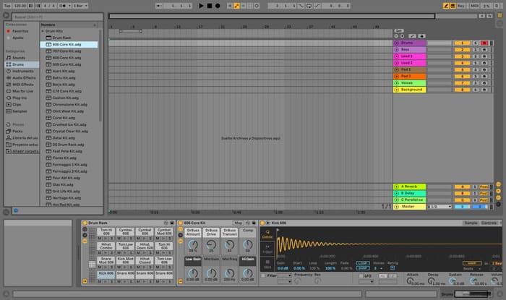Click the Comp macro knob
Viewport: 506px width, 300px height.
point(248,244)
